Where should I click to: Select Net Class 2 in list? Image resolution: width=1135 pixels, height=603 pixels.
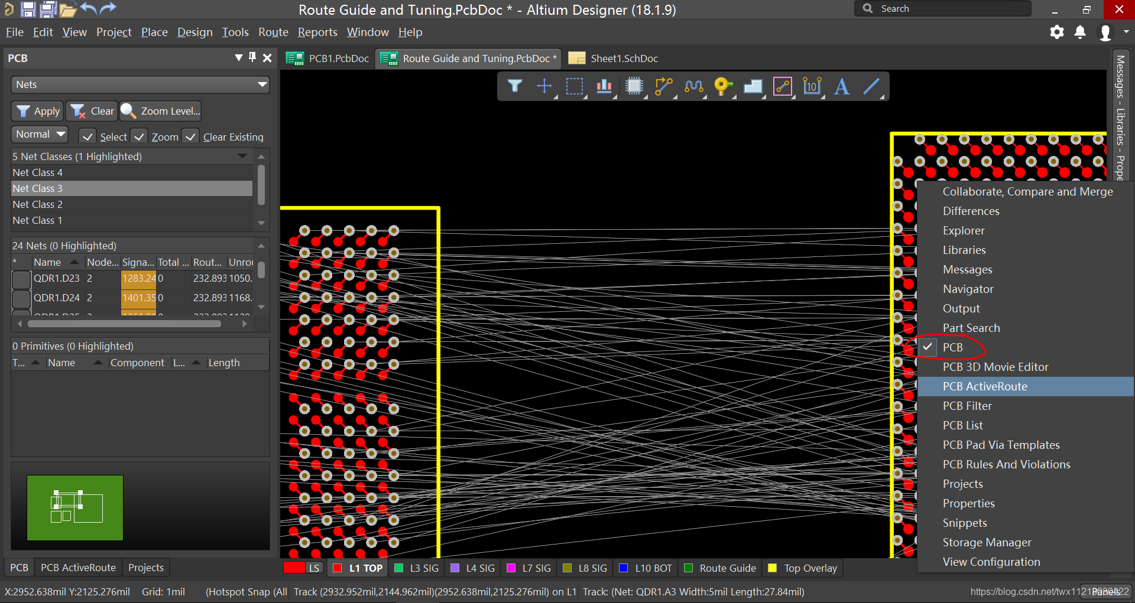point(132,204)
